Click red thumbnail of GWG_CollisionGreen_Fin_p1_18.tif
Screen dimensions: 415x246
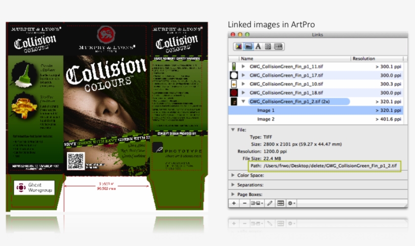point(234,93)
